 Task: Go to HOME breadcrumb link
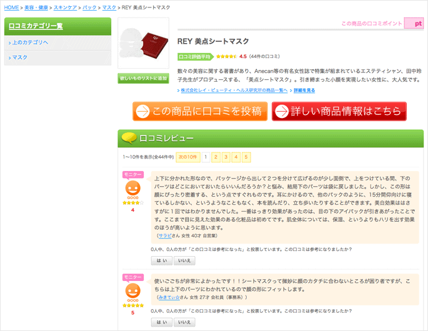pos(11,7)
